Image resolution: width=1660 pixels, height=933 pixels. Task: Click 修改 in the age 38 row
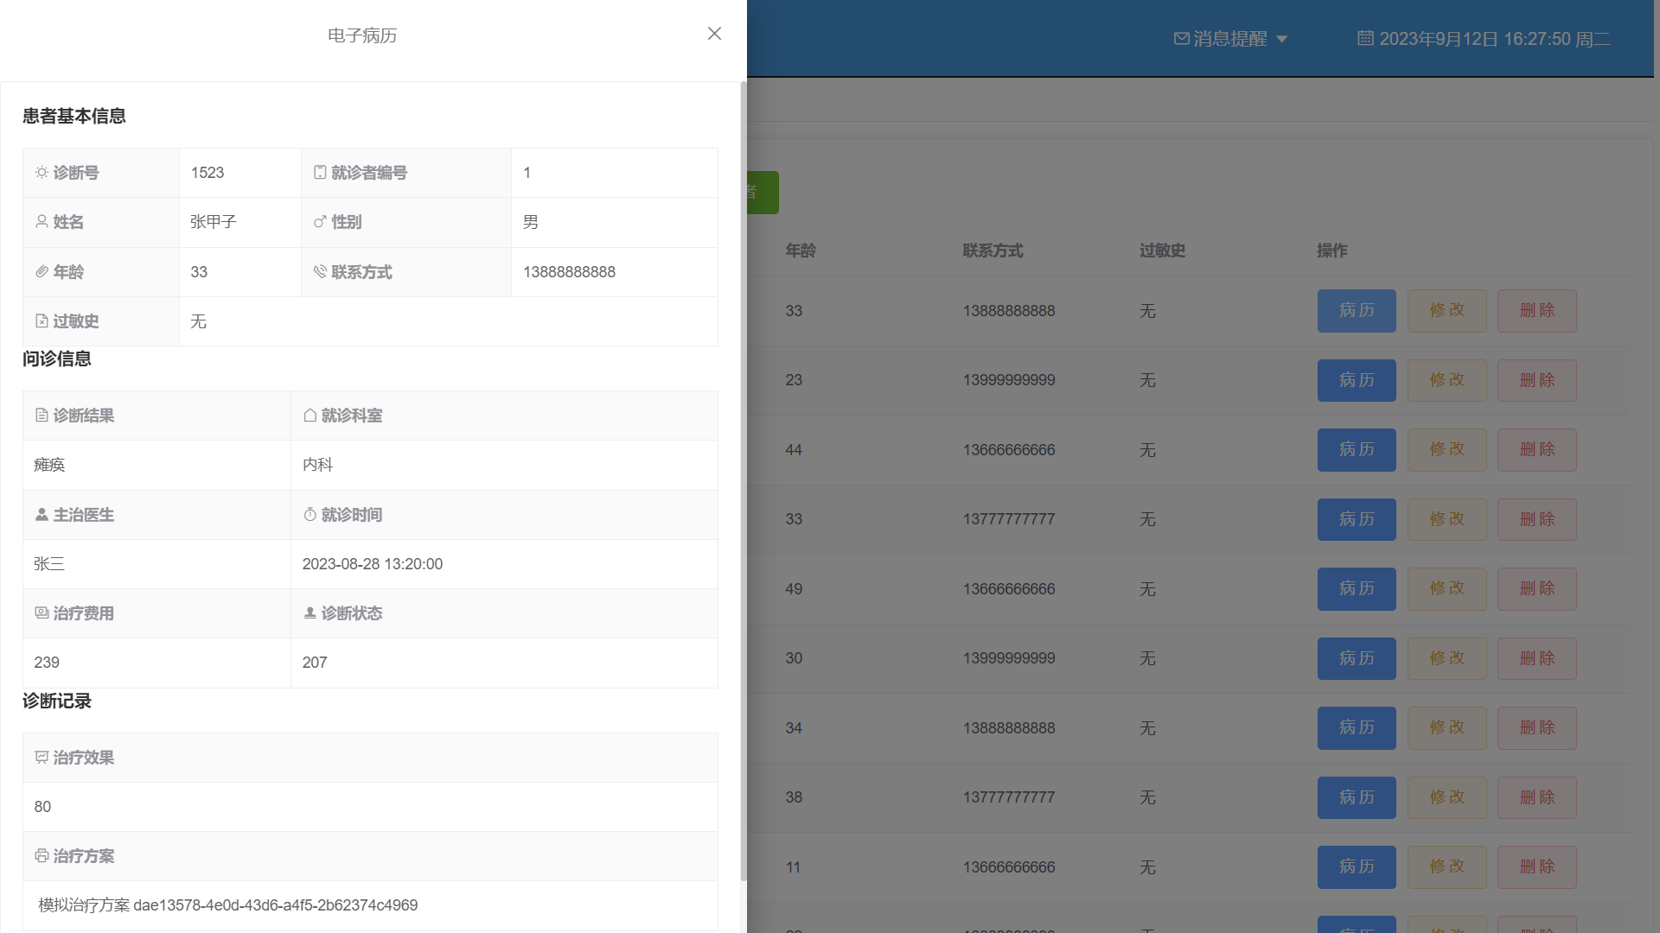click(1447, 797)
